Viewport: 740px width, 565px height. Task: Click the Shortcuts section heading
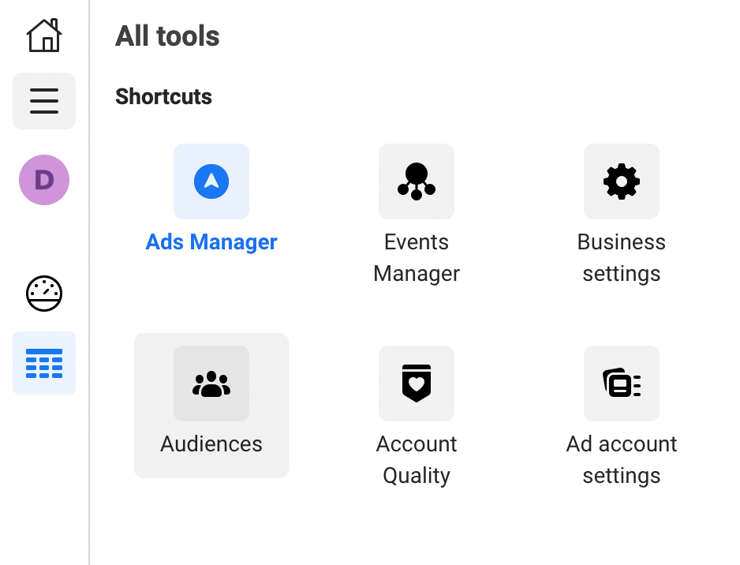[164, 97]
